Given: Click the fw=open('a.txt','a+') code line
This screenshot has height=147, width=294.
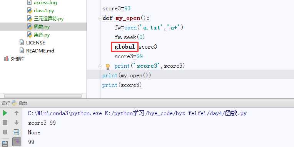Looking at the screenshot, I should click(149, 28).
